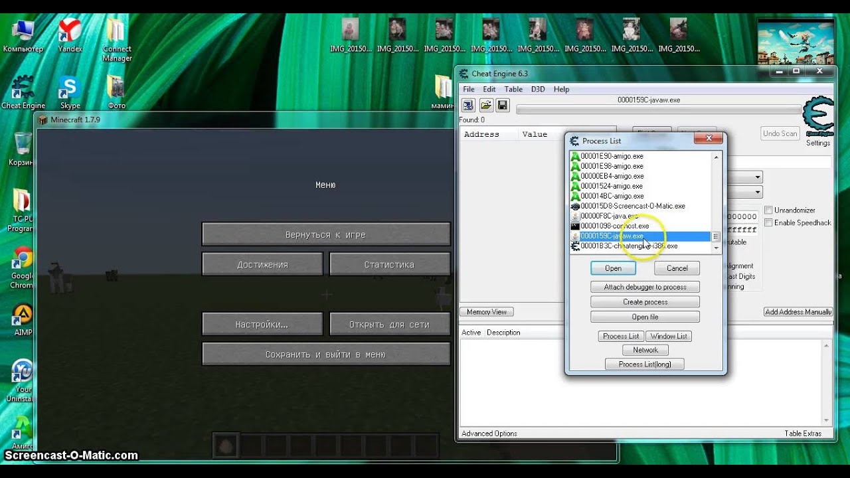Click Вернуться к игре in Minecraft menu
Image resolution: width=850 pixels, height=478 pixels.
click(x=325, y=234)
